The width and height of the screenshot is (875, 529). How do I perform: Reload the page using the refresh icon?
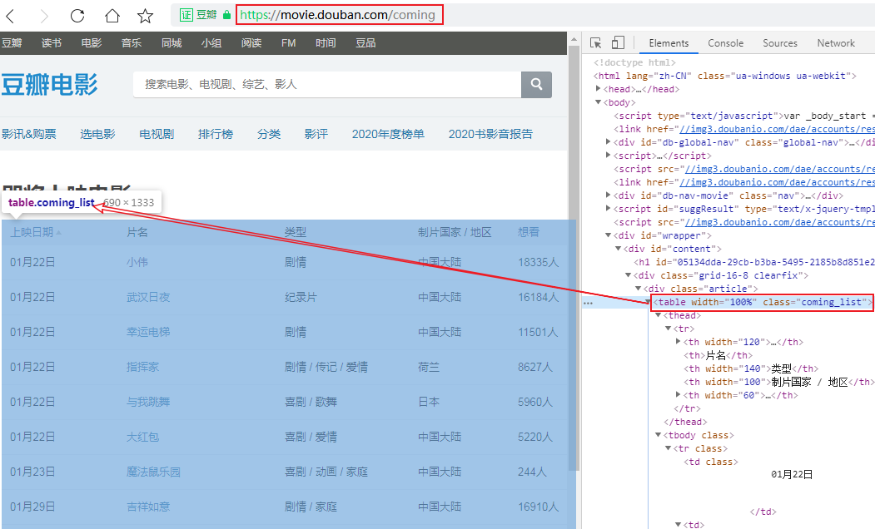click(77, 16)
